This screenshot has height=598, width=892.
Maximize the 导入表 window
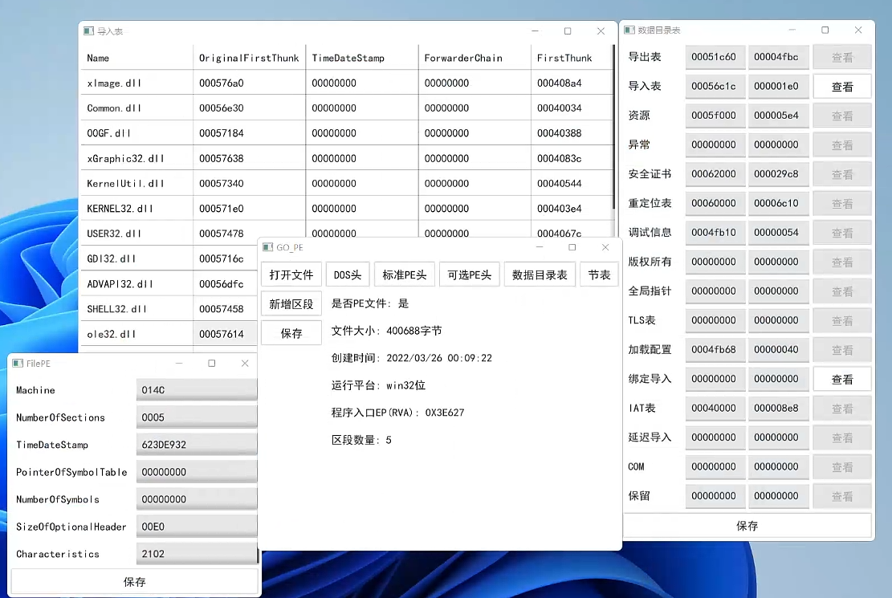[x=568, y=31]
